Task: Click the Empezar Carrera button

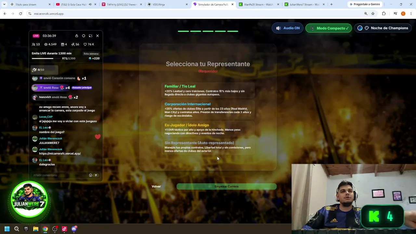Action: point(227,187)
